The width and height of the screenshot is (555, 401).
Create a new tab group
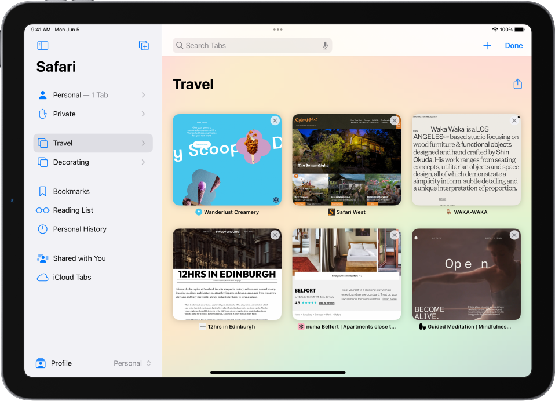(144, 45)
